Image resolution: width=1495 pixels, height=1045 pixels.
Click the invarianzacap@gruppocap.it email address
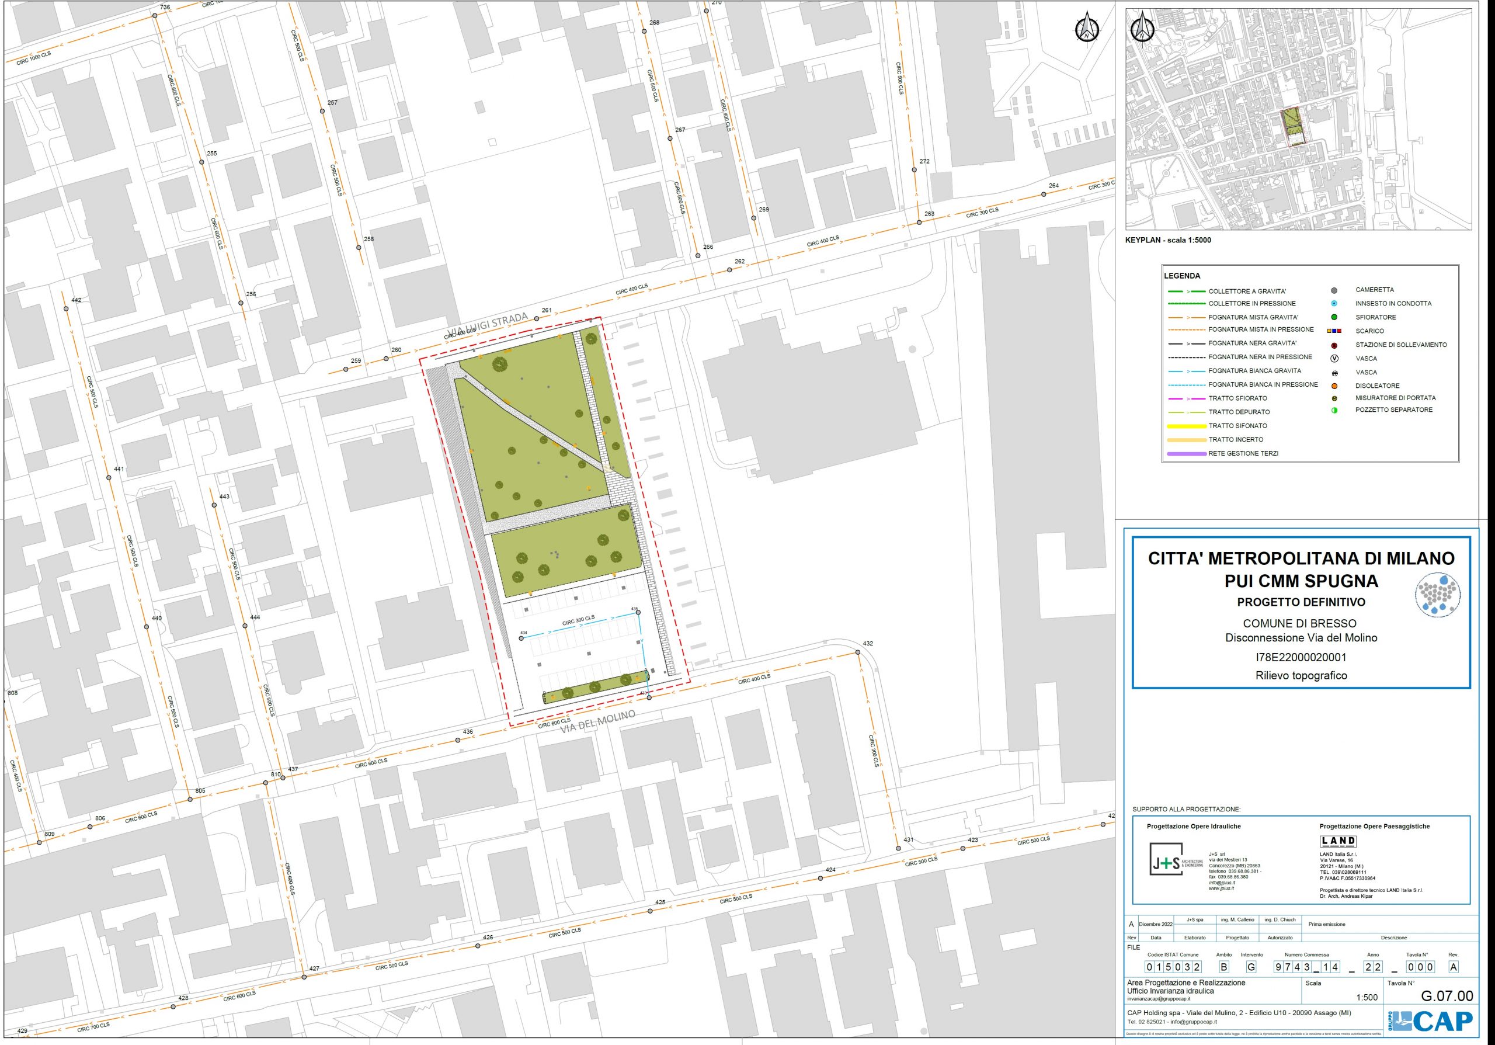coord(1159,999)
